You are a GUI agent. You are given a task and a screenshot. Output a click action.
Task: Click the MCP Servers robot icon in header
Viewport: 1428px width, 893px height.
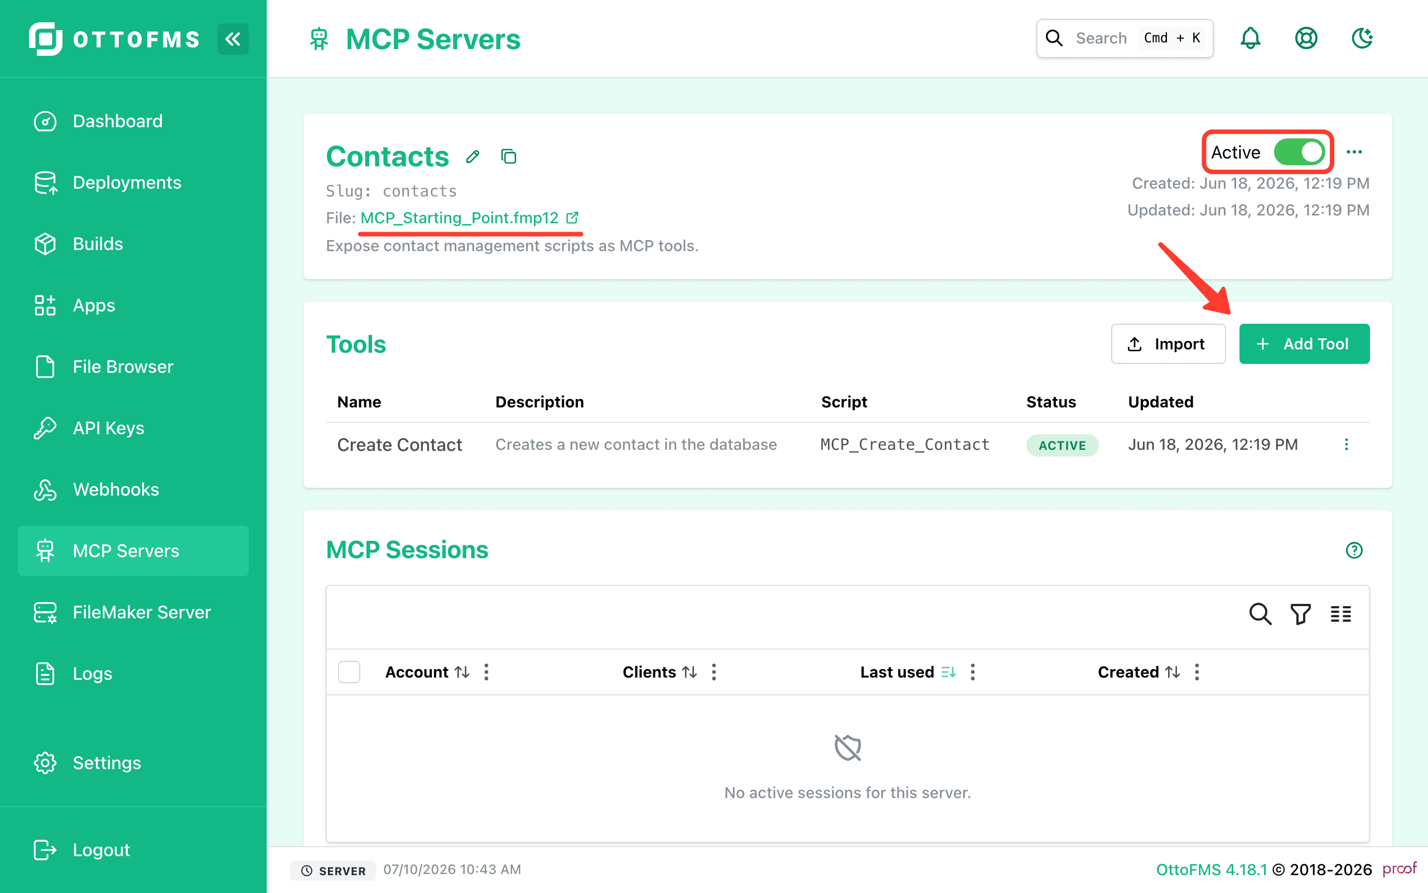[319, 39]
